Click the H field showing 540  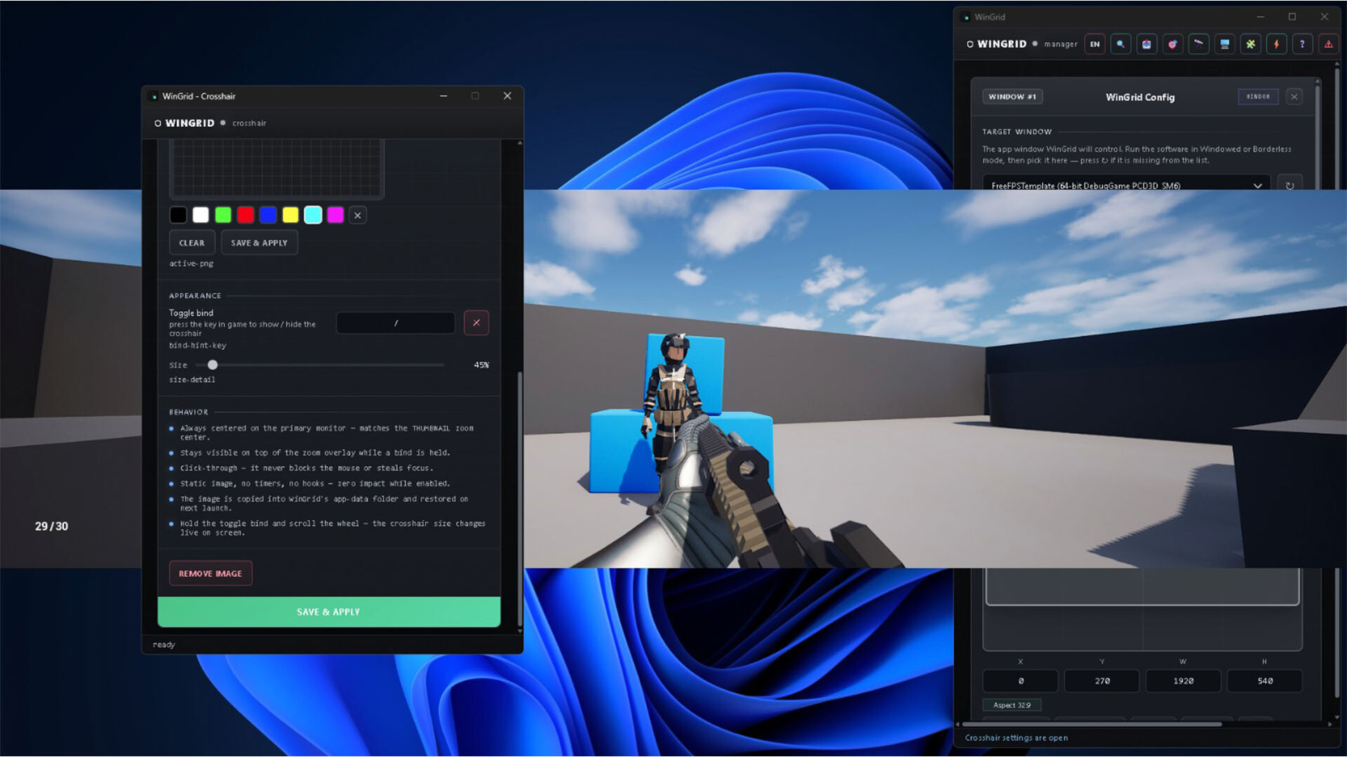coord(1264,681)
